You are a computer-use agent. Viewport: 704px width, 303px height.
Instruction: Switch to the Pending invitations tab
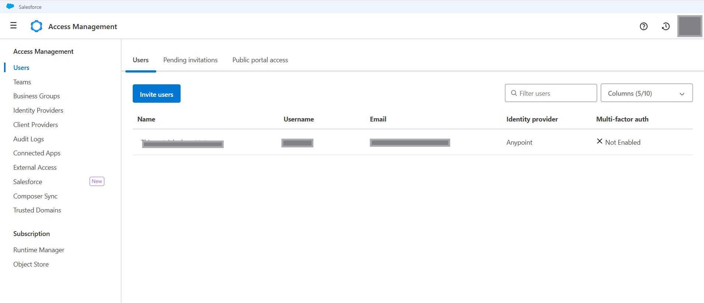click(x=191, y=60)
